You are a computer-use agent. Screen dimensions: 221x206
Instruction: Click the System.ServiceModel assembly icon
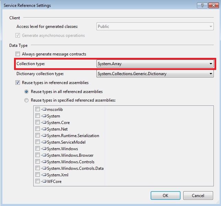(x=44, y=142)
